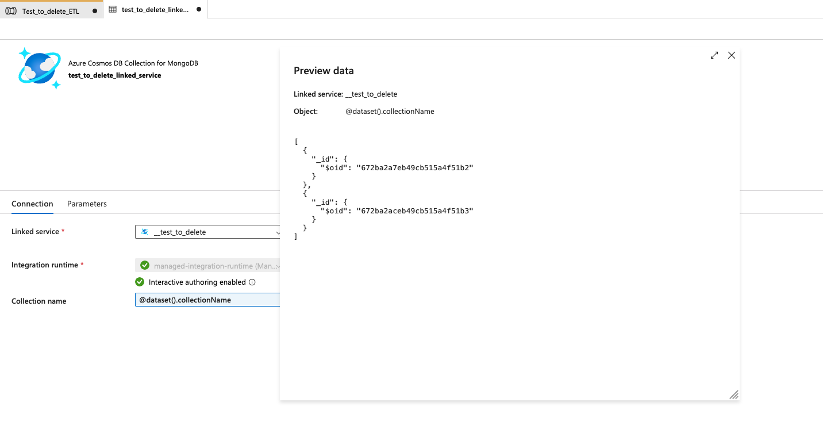Image resolution: width=823 pixels, height=421 pixels.
Task: Click the pipeline icon on Test_to_delete_ETL tab
Action: click(10, 11)
